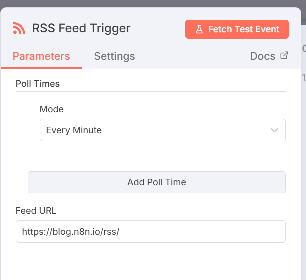This screenshot has width=306, height=280.
Task: Click the empty panel area below Feed URL
Action: point(150,262)
